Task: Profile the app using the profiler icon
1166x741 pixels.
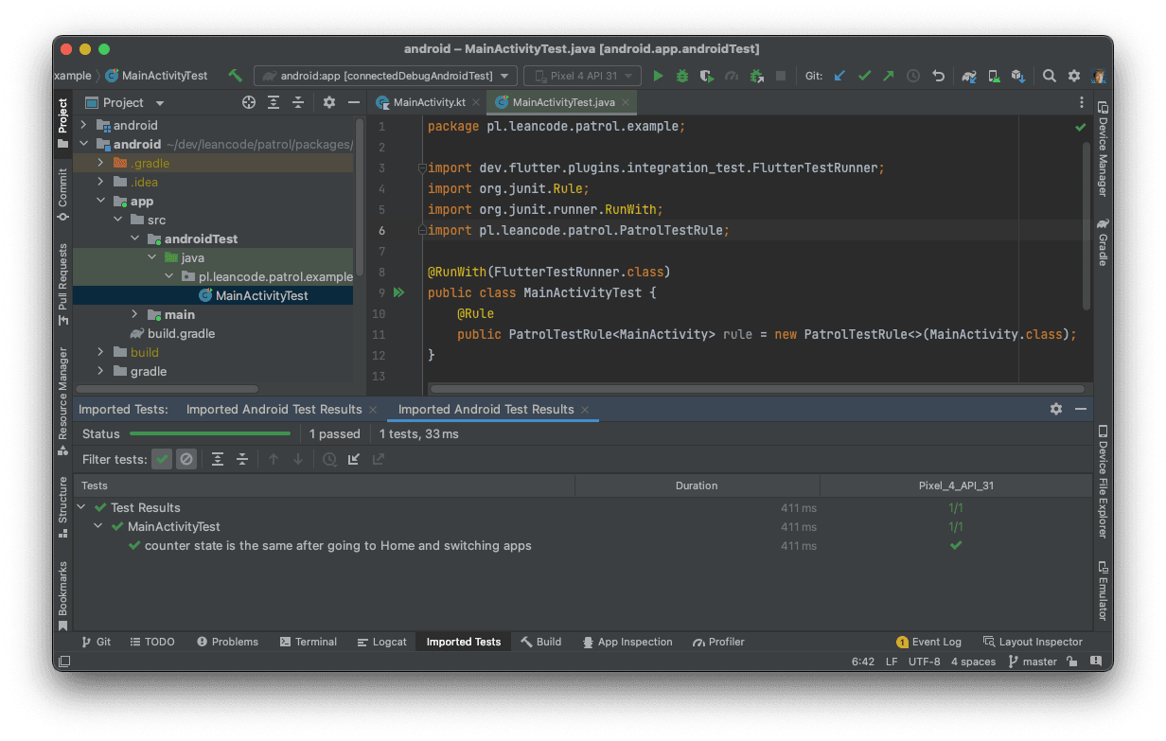Action: point(730,76)
